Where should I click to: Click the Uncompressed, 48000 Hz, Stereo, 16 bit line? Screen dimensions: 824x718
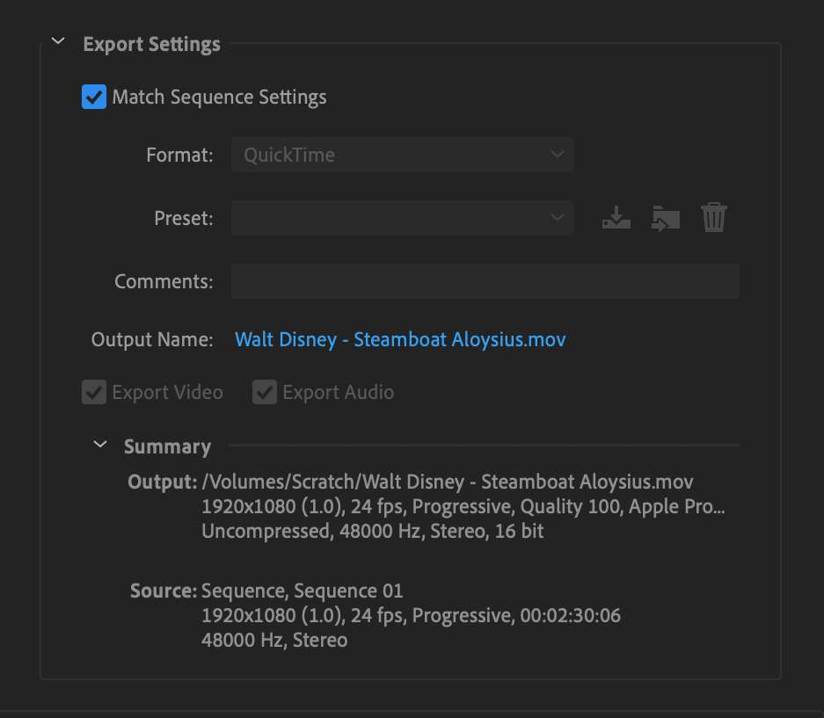point(373,531)
